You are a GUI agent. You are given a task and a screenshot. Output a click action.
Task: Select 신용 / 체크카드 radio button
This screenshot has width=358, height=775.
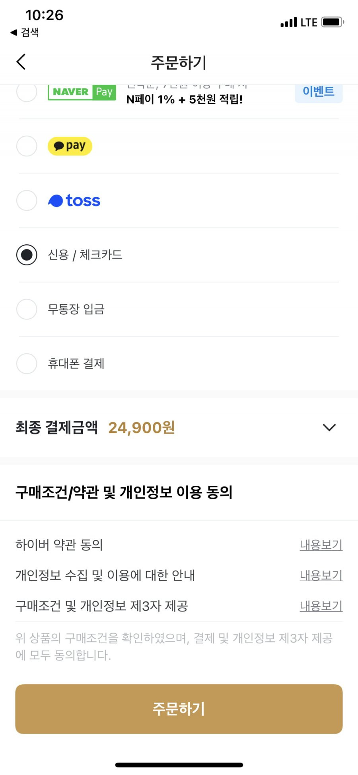click(27, 255)
